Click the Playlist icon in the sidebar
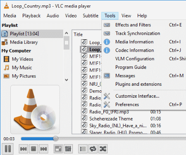The height and width of the screenshot is (155, 186). coord(5,34)
